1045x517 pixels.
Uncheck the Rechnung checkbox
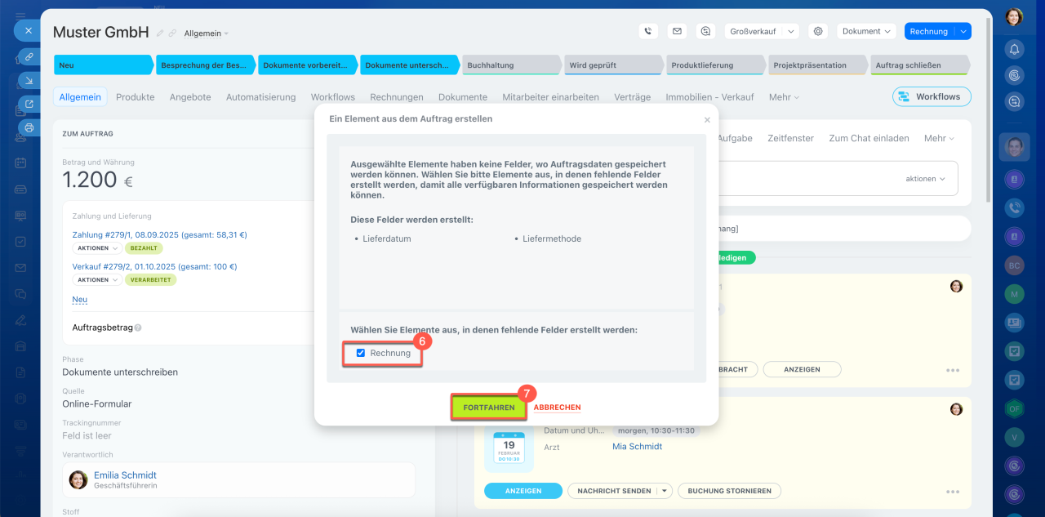tap(361, 353)
